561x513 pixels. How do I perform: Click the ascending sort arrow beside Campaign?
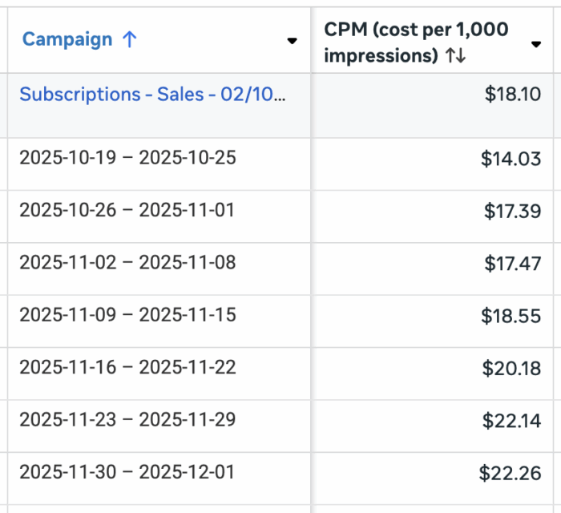click(130, 40)
